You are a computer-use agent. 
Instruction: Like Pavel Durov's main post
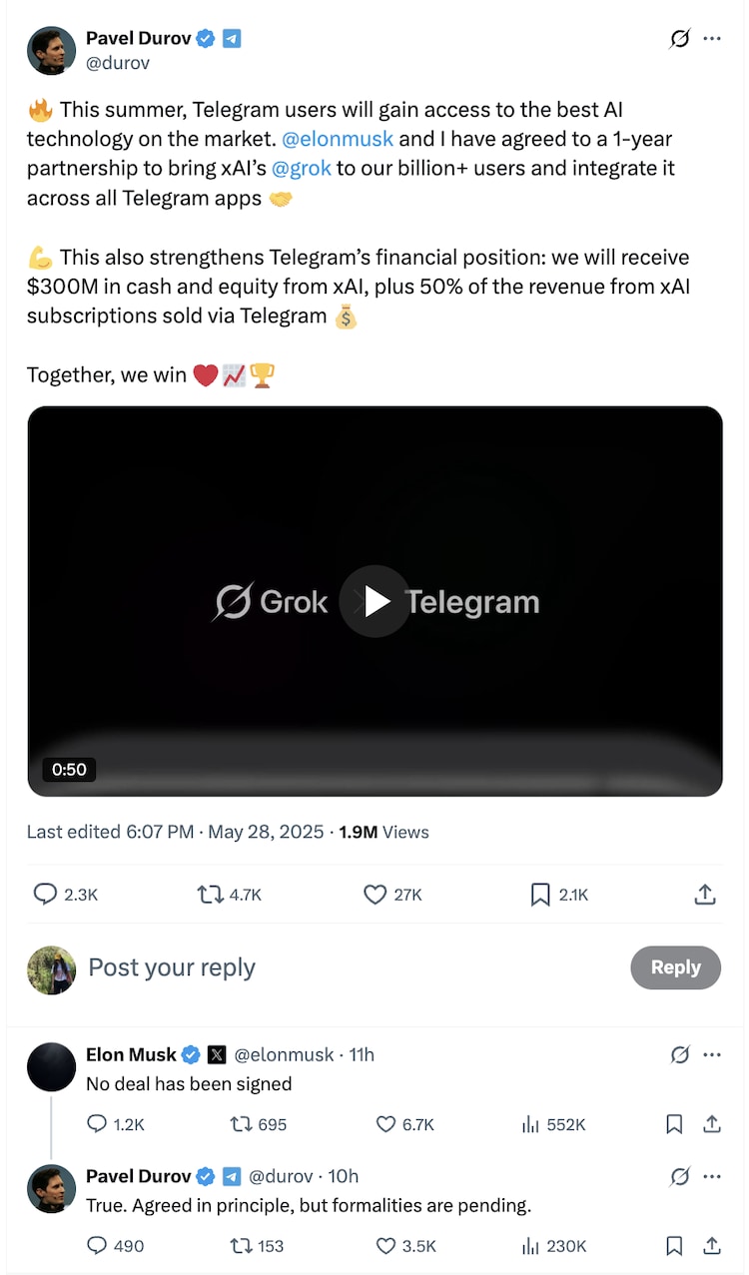pos(375,895)
